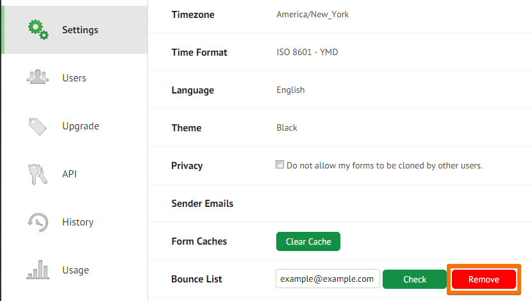
Task: Change the English language value
Action: [x=290, y=90]
